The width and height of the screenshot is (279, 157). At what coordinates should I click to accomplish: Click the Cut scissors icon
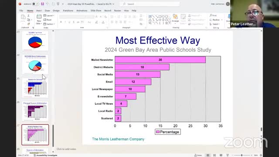[x=28, y=16]
